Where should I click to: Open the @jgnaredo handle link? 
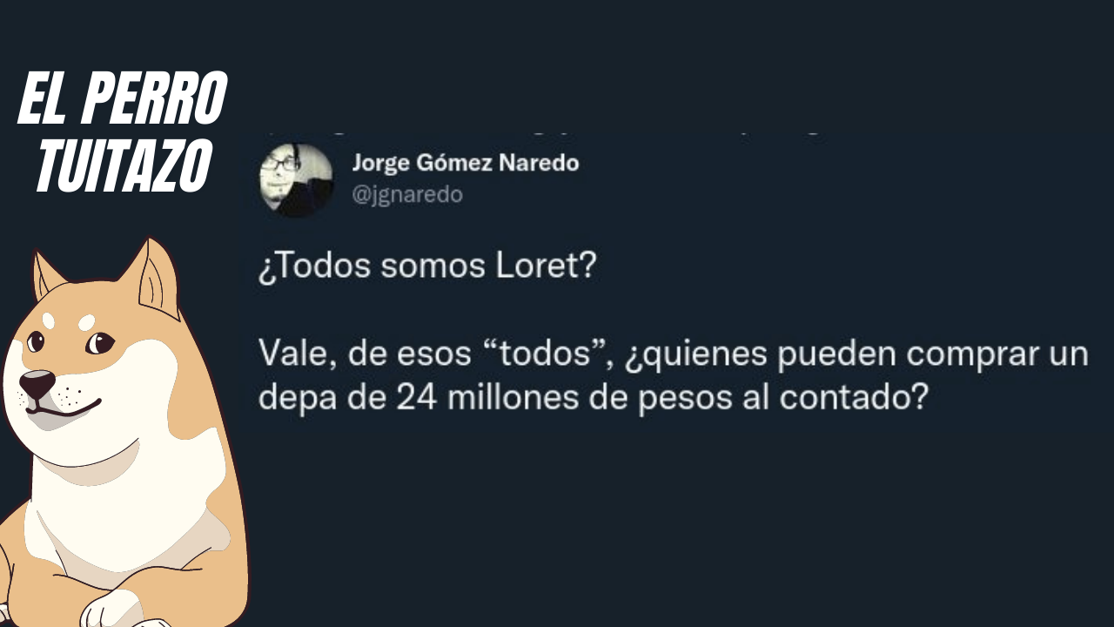pyautogui.click(x=406, y=195)
